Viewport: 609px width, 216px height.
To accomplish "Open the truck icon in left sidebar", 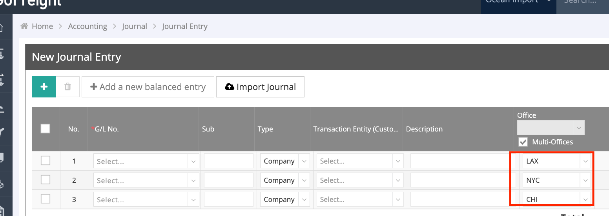I will [x=2, y=157].
